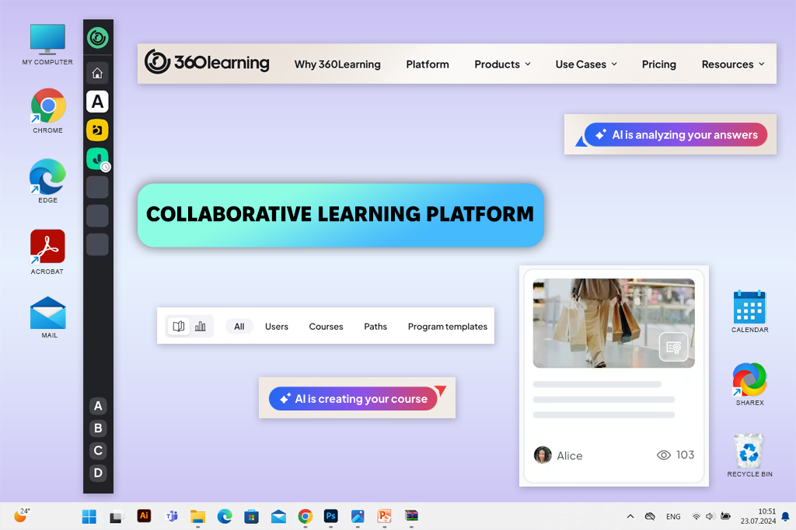Expand the Resources dropdown

pyautogui.click(x=733, y=64)
